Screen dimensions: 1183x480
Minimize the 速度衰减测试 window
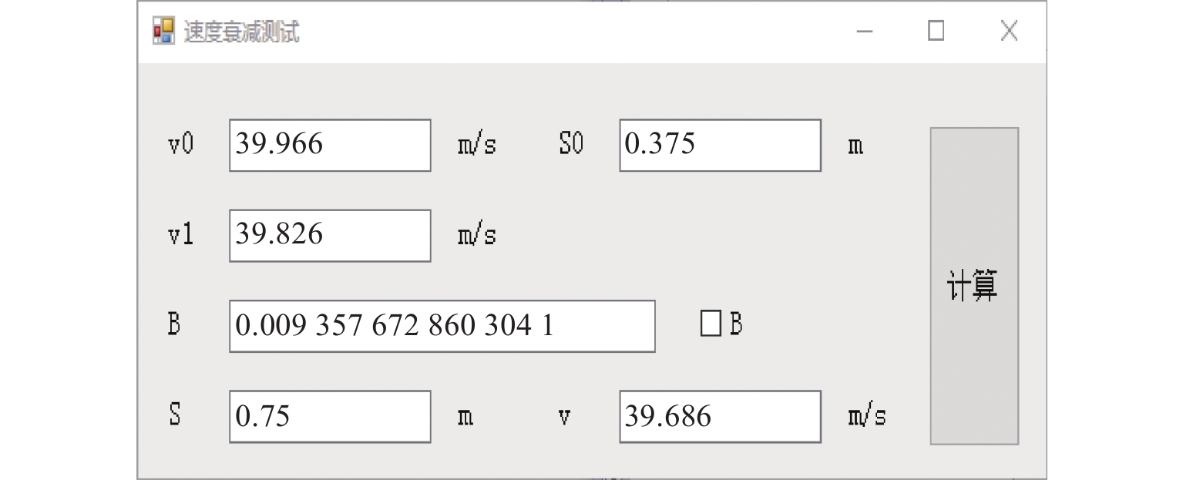point(865,32)
